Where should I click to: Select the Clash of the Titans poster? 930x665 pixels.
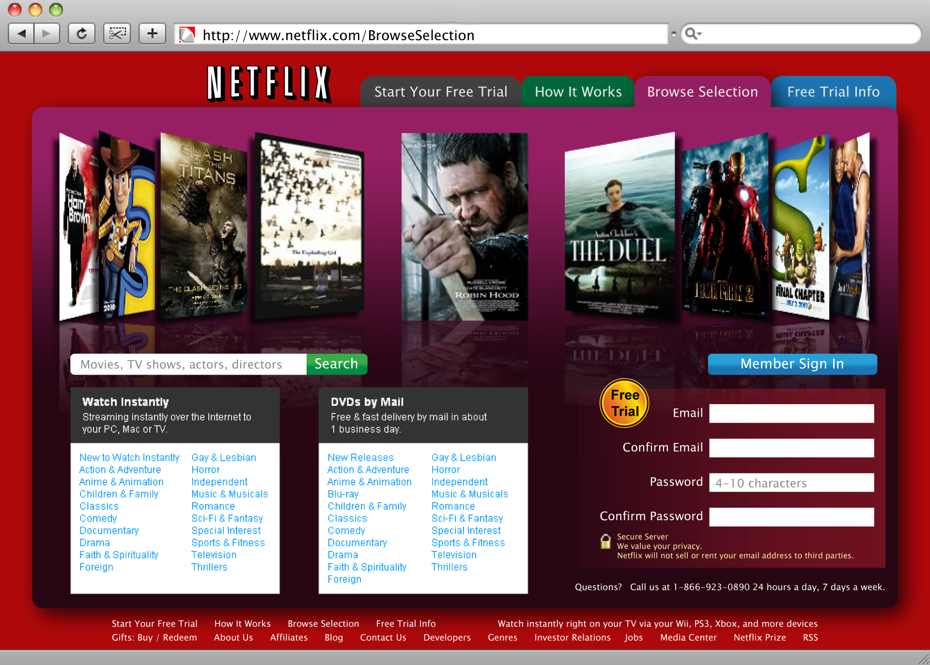click(x=203, y=226)
